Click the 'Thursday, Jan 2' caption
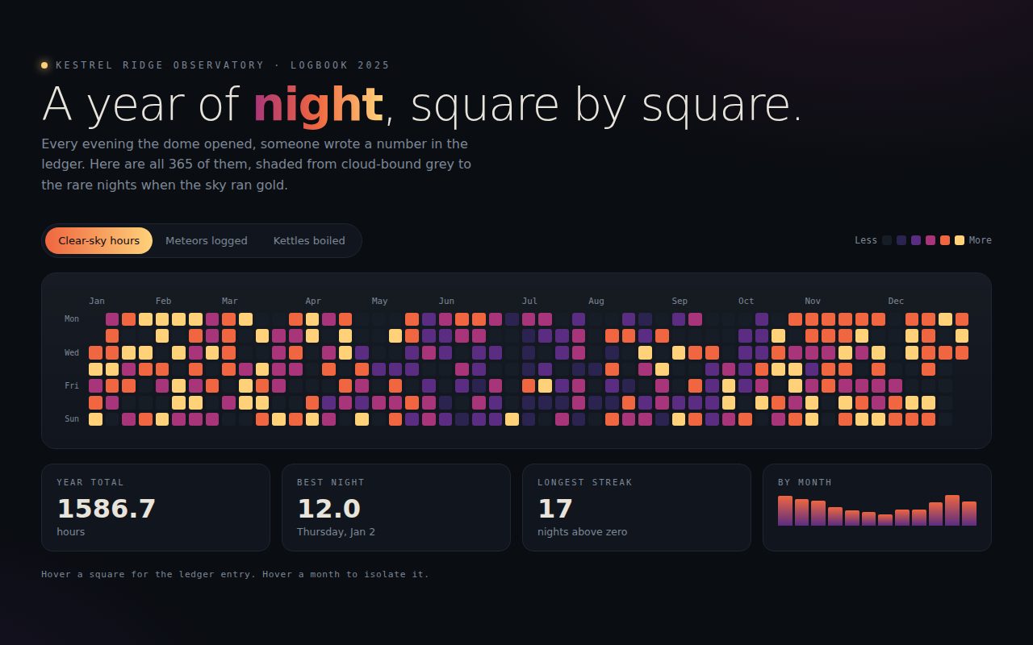1033x645 pixels. tap(336, 532)
